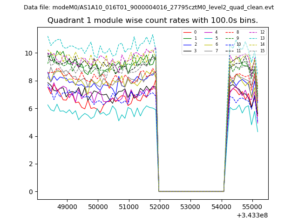Click the data file path text at top
The height and width of the screenshot is (224, 298).
[x=149, y=7]
